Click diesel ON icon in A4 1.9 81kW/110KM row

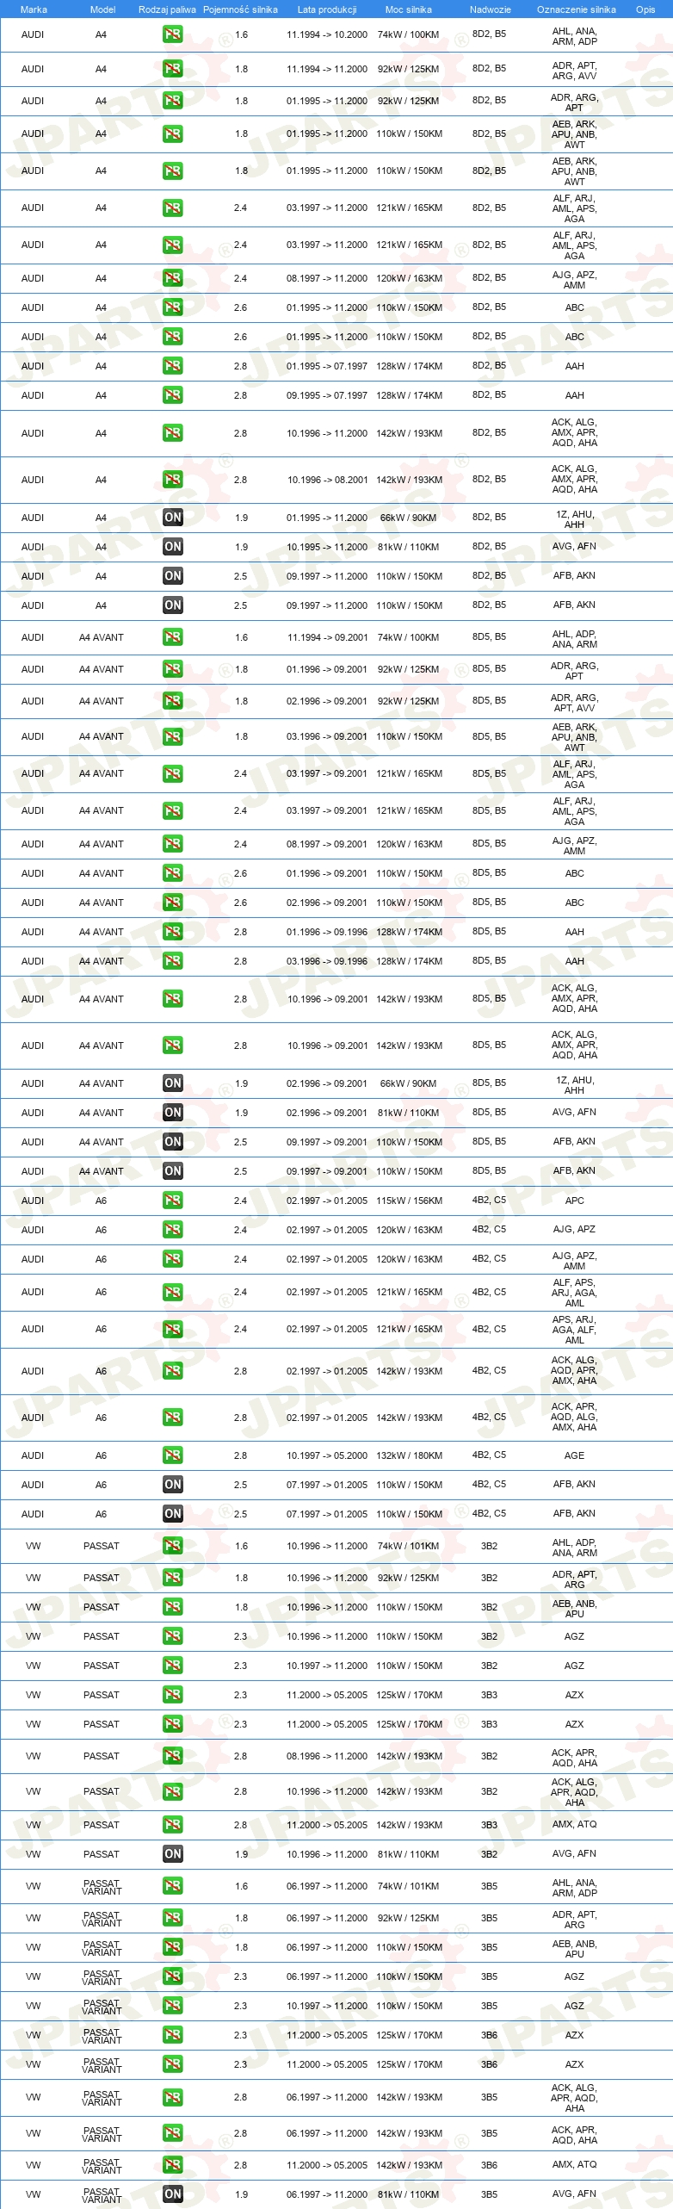click(172, 547)
